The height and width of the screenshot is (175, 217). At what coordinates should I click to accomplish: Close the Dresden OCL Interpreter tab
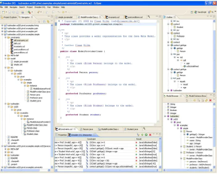[94, 135]
